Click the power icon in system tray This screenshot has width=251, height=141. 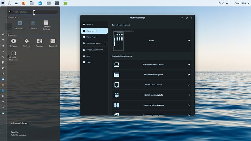point(227,3)
